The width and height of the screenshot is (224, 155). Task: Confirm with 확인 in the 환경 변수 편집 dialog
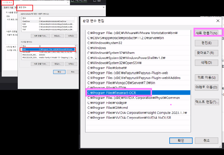click(181, 141)
